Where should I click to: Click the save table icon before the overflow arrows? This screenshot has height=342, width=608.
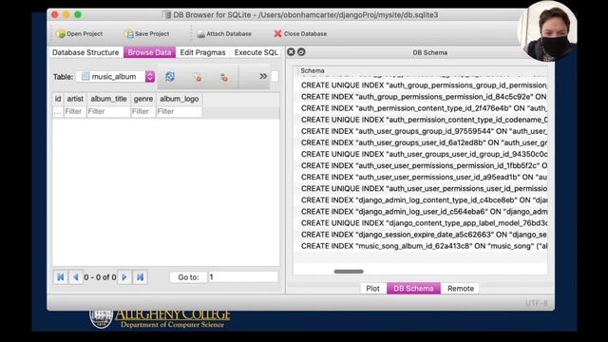tap(224, 77)
